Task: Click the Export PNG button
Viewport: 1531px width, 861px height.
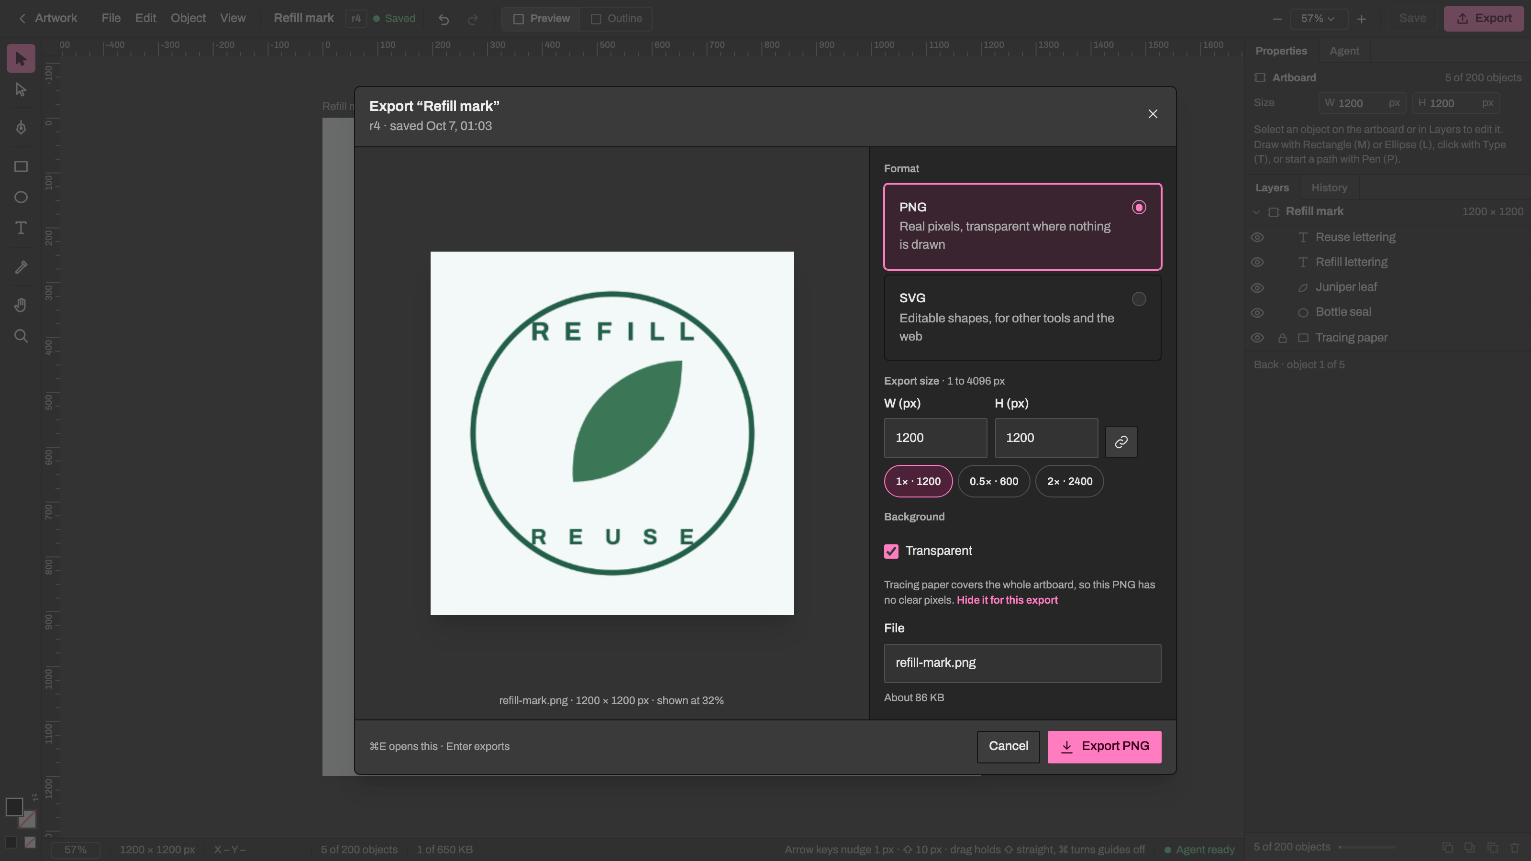Action: click(x=1104, y=747)
